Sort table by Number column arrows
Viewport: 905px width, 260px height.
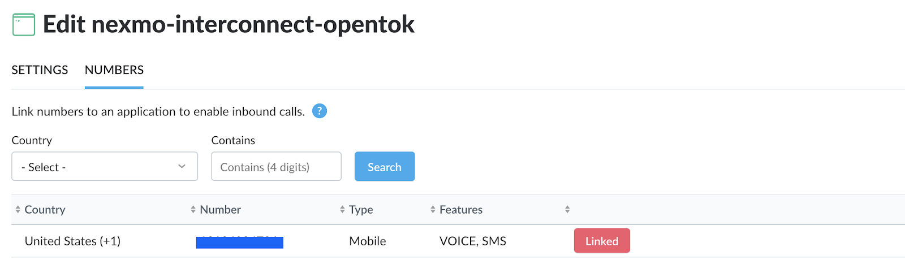(x=193, y=210)
